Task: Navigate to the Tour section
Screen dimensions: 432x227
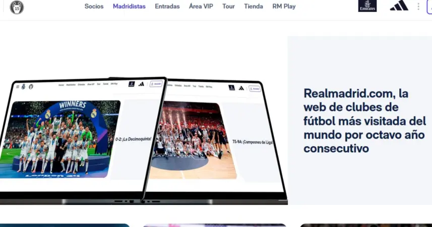Action: [x=228, y=7]
